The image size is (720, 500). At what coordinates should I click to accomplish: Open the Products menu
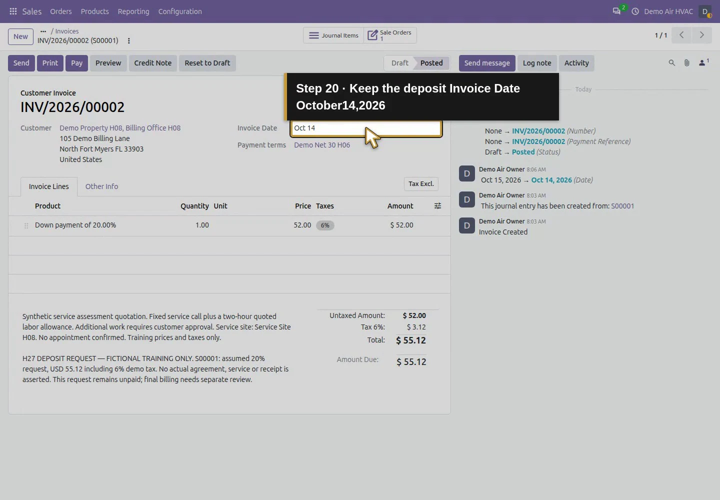95,11
